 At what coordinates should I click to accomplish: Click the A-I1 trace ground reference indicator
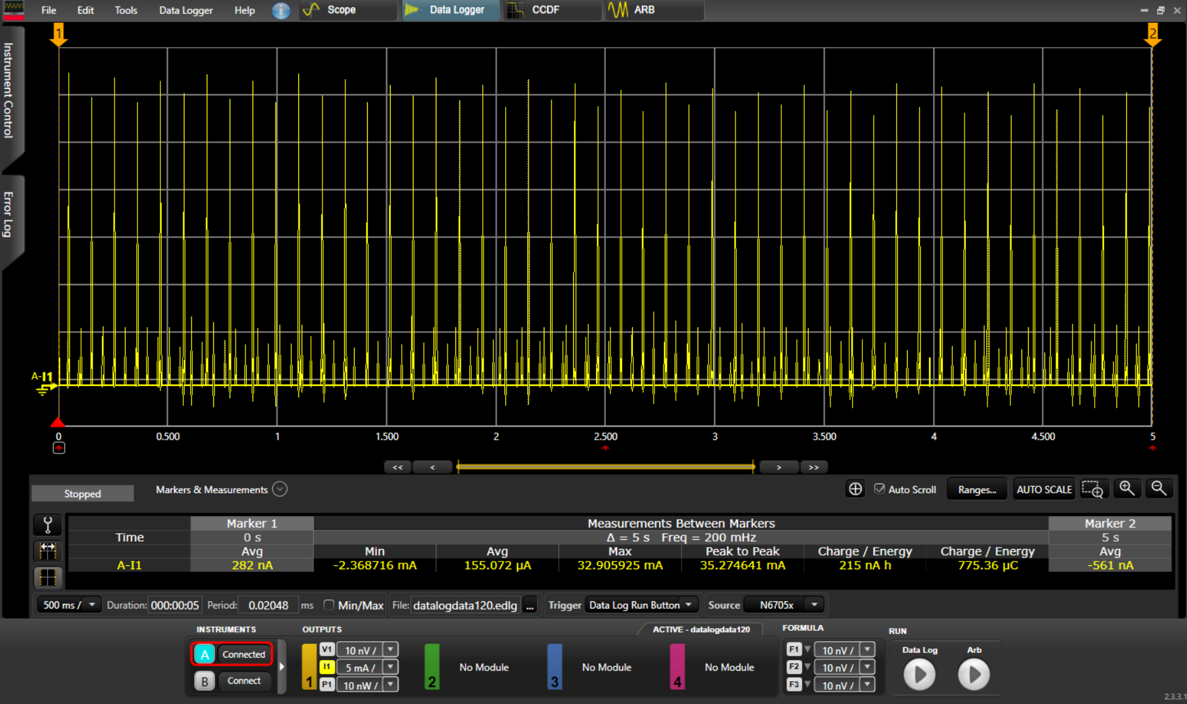click(44, 383)
